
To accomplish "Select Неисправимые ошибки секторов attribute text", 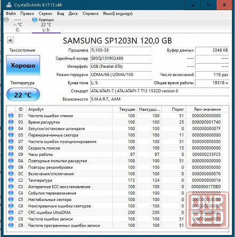I will point(60,206).
